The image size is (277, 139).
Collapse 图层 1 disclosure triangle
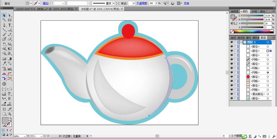[241, 42]
